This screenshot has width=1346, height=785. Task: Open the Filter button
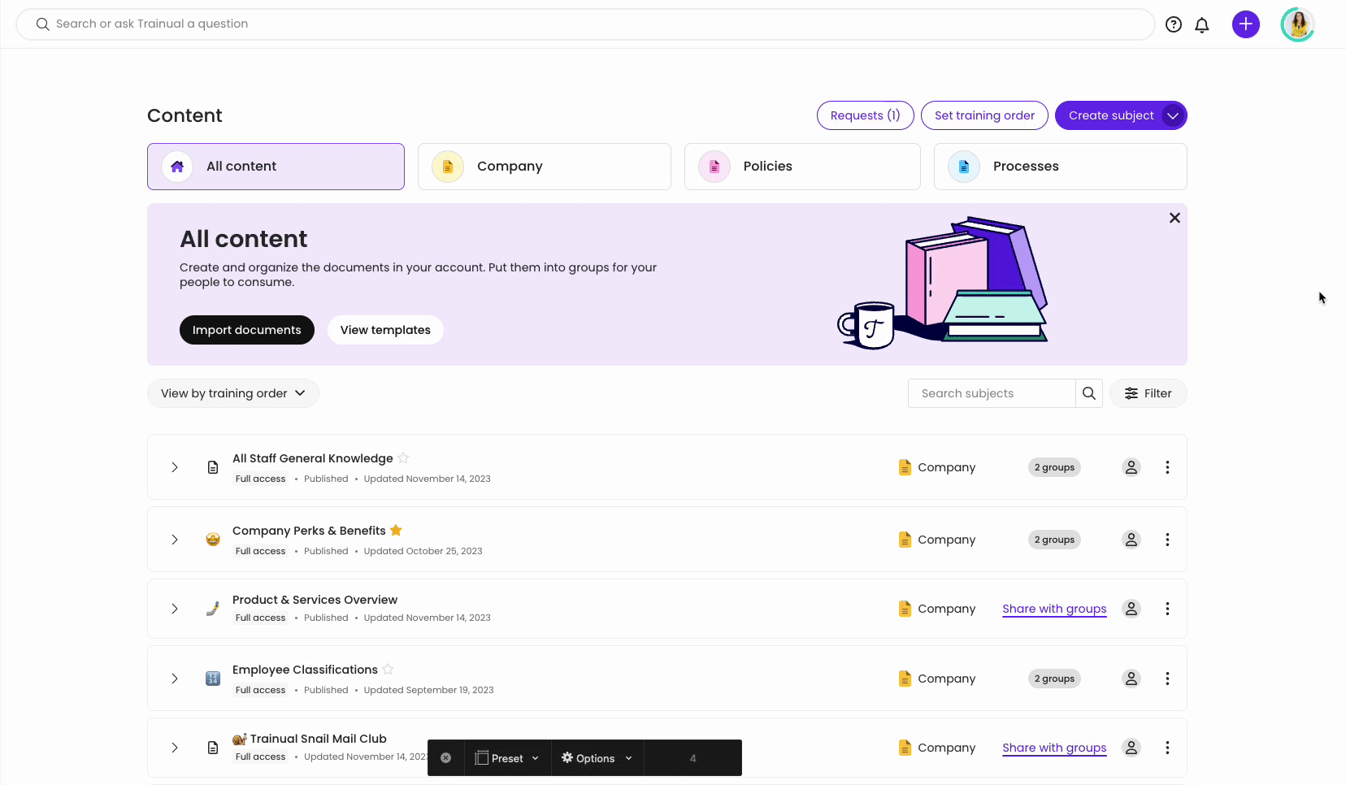click(1148, 393)
